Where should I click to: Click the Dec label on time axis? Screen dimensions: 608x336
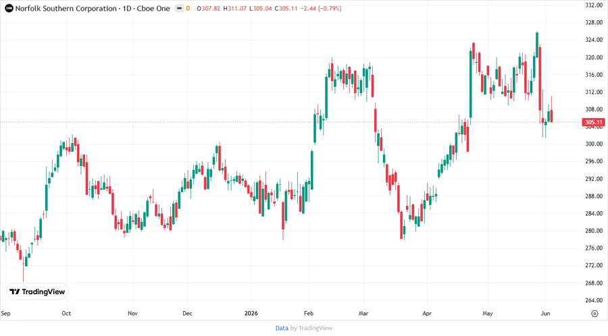187,314
